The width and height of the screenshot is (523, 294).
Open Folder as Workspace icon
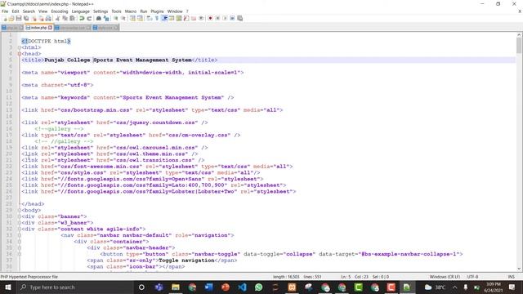194,18
